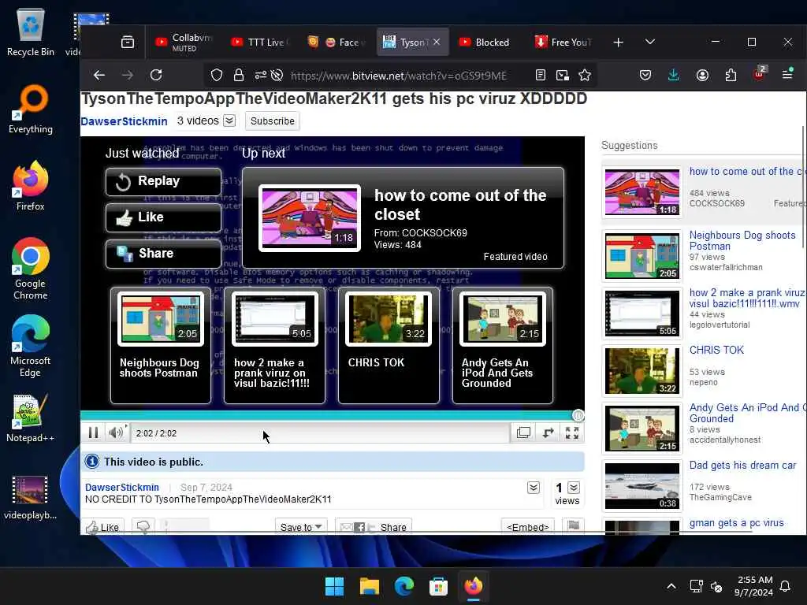Open site permissions icon in address bar

[260, 75]
